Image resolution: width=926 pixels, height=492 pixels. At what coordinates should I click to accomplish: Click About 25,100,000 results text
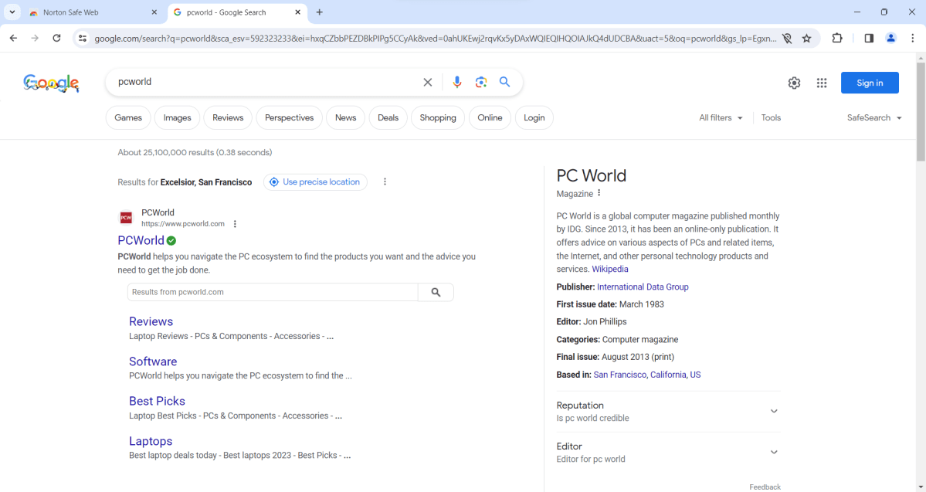point(195,152)
